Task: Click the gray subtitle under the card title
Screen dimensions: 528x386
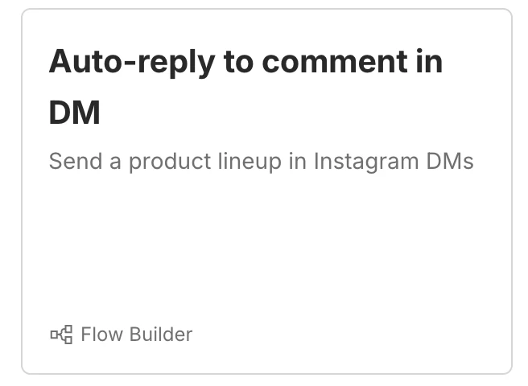Action: tap(261, 161)
